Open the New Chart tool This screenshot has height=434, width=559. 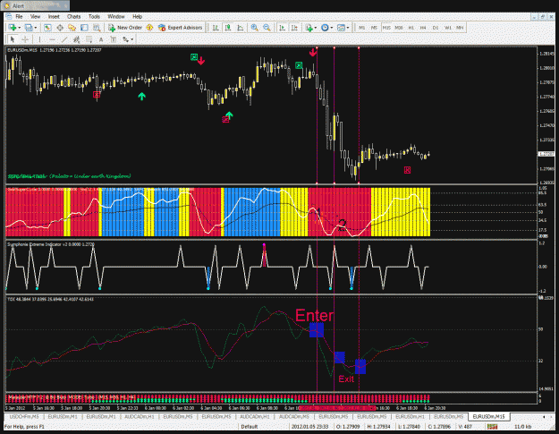(13, 28)
